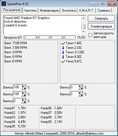The height and width of the screenshot is (136, 118).
Task: Show the Графики tab
Action: 104,11
